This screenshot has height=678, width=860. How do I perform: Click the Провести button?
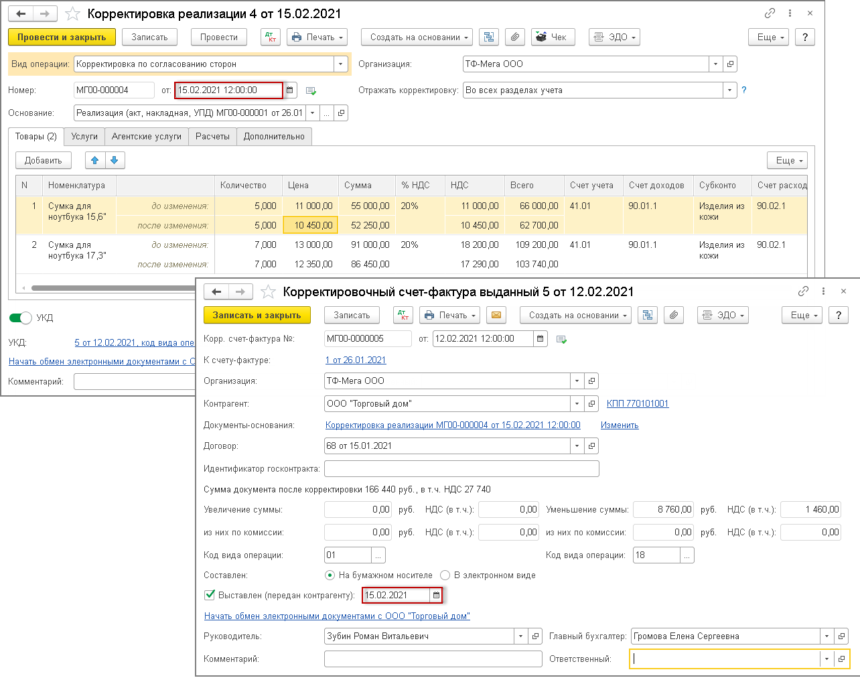[219, 37]
